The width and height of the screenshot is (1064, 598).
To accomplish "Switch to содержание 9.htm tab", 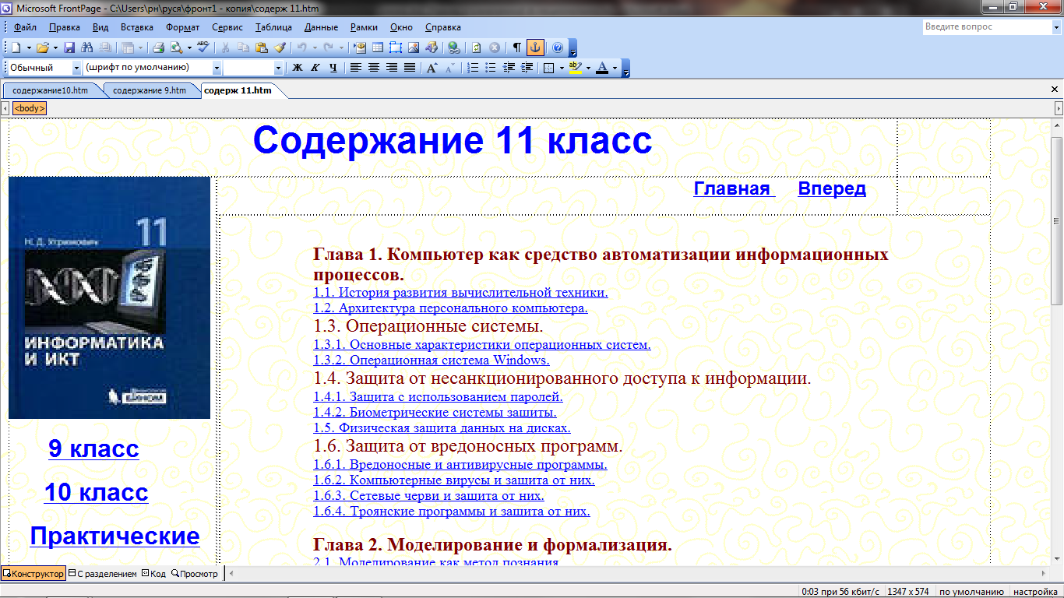I will 150,90.
